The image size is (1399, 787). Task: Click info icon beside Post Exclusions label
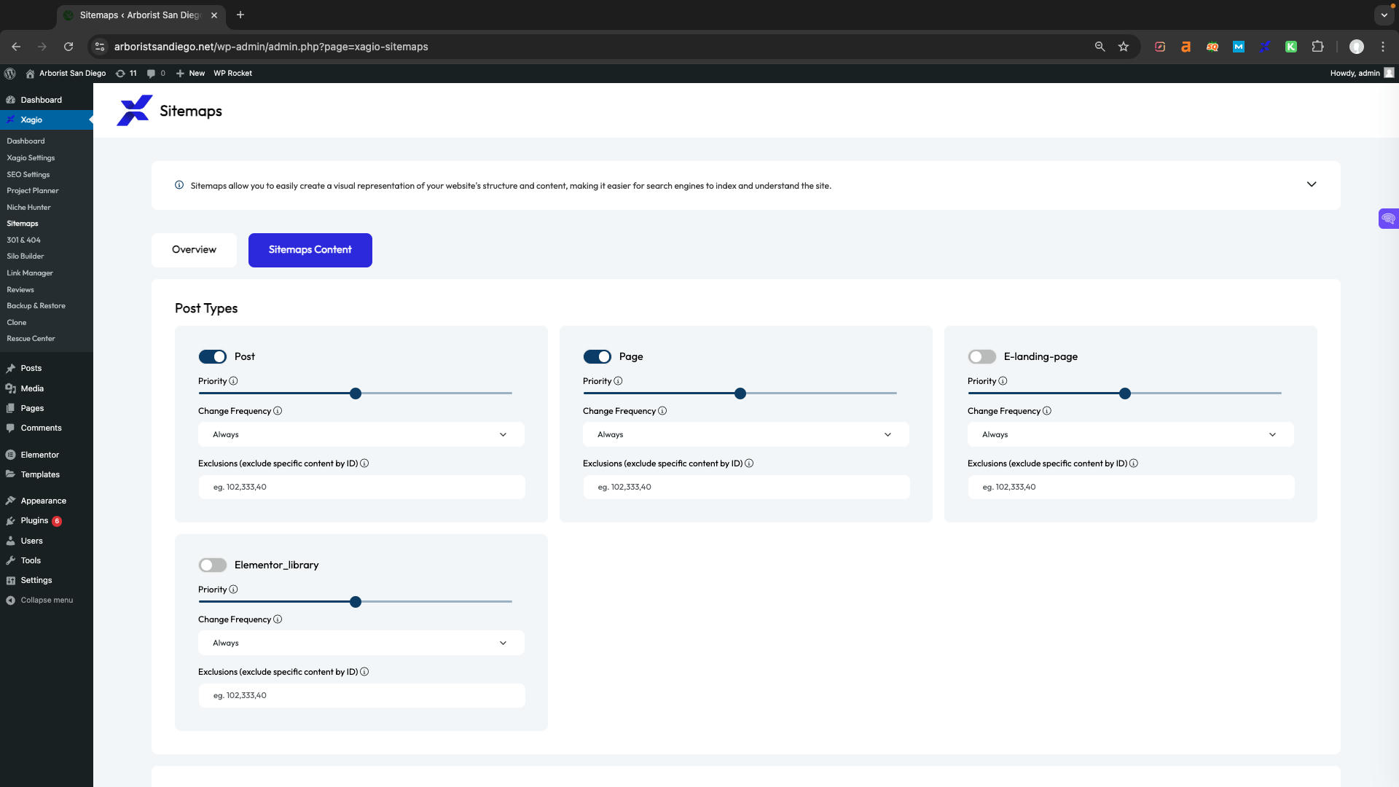[x=364, y=463]
